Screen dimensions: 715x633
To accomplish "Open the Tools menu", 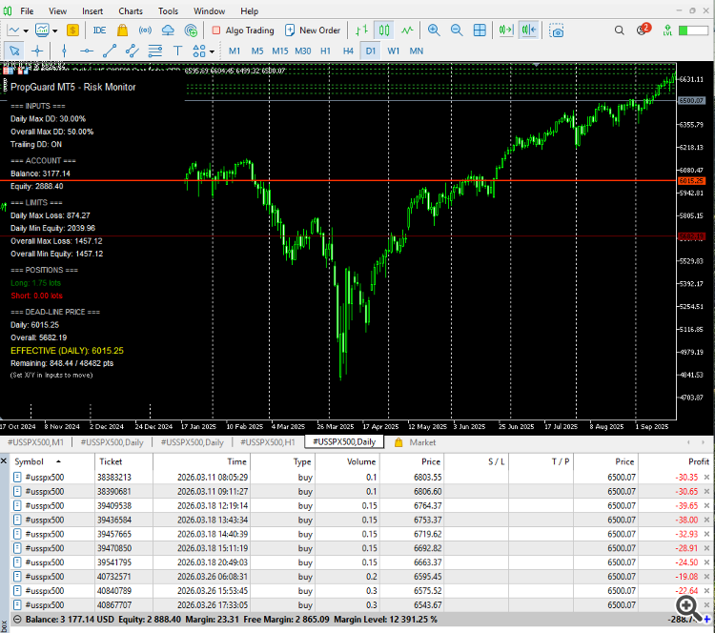I will (168, 10).
